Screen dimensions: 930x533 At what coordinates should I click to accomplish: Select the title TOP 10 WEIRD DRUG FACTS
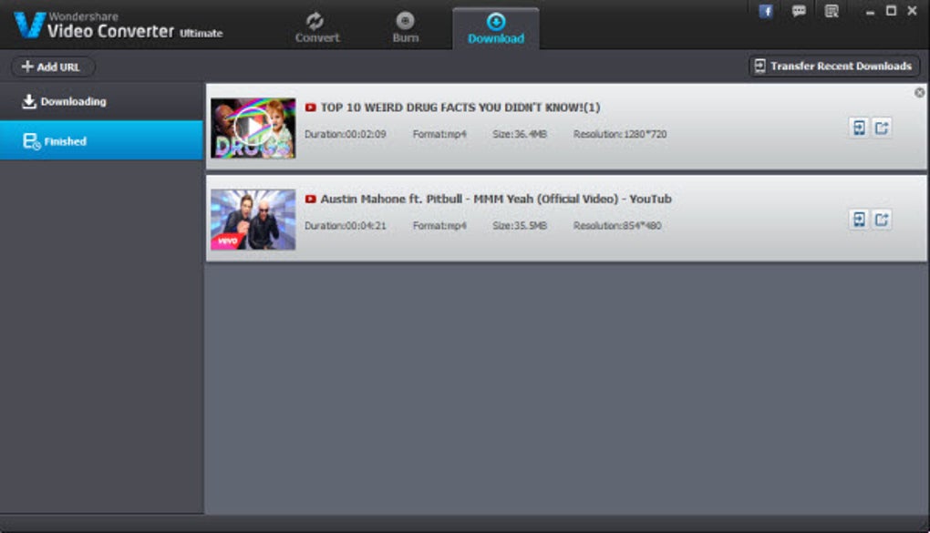[x=460, y=108]
